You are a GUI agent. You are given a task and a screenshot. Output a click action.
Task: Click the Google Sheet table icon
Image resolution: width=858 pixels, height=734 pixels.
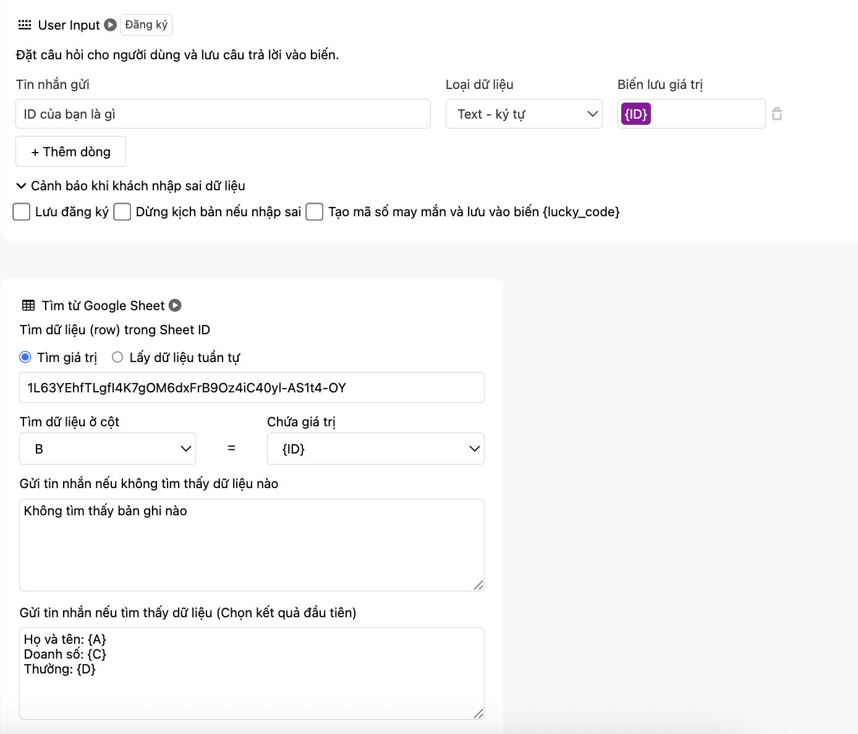tap(28, 305)
